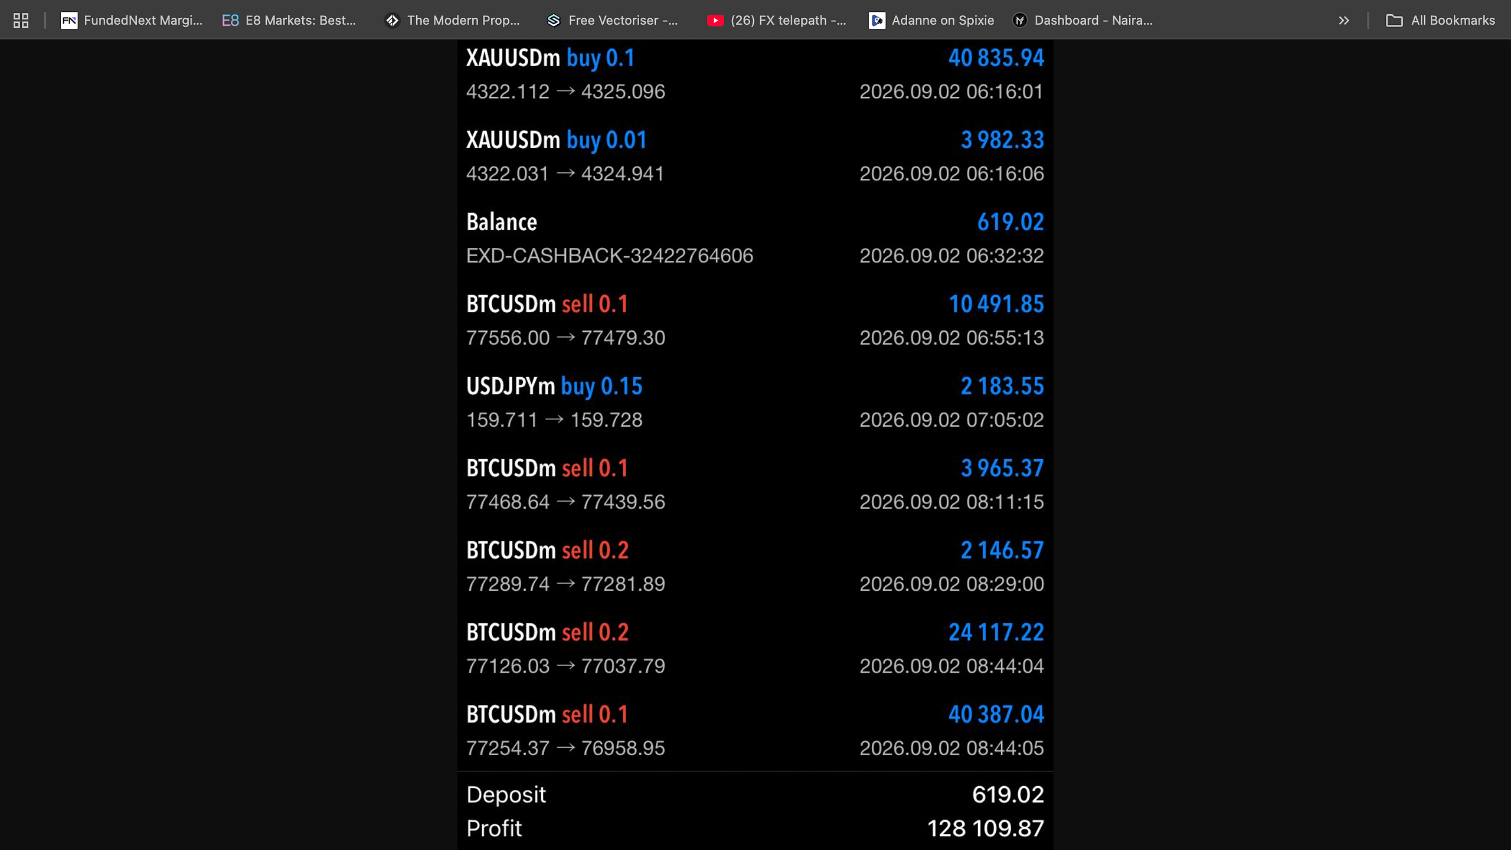
Task: Open the Free Vectoriser bookmark
Action: tap(612, 20)
